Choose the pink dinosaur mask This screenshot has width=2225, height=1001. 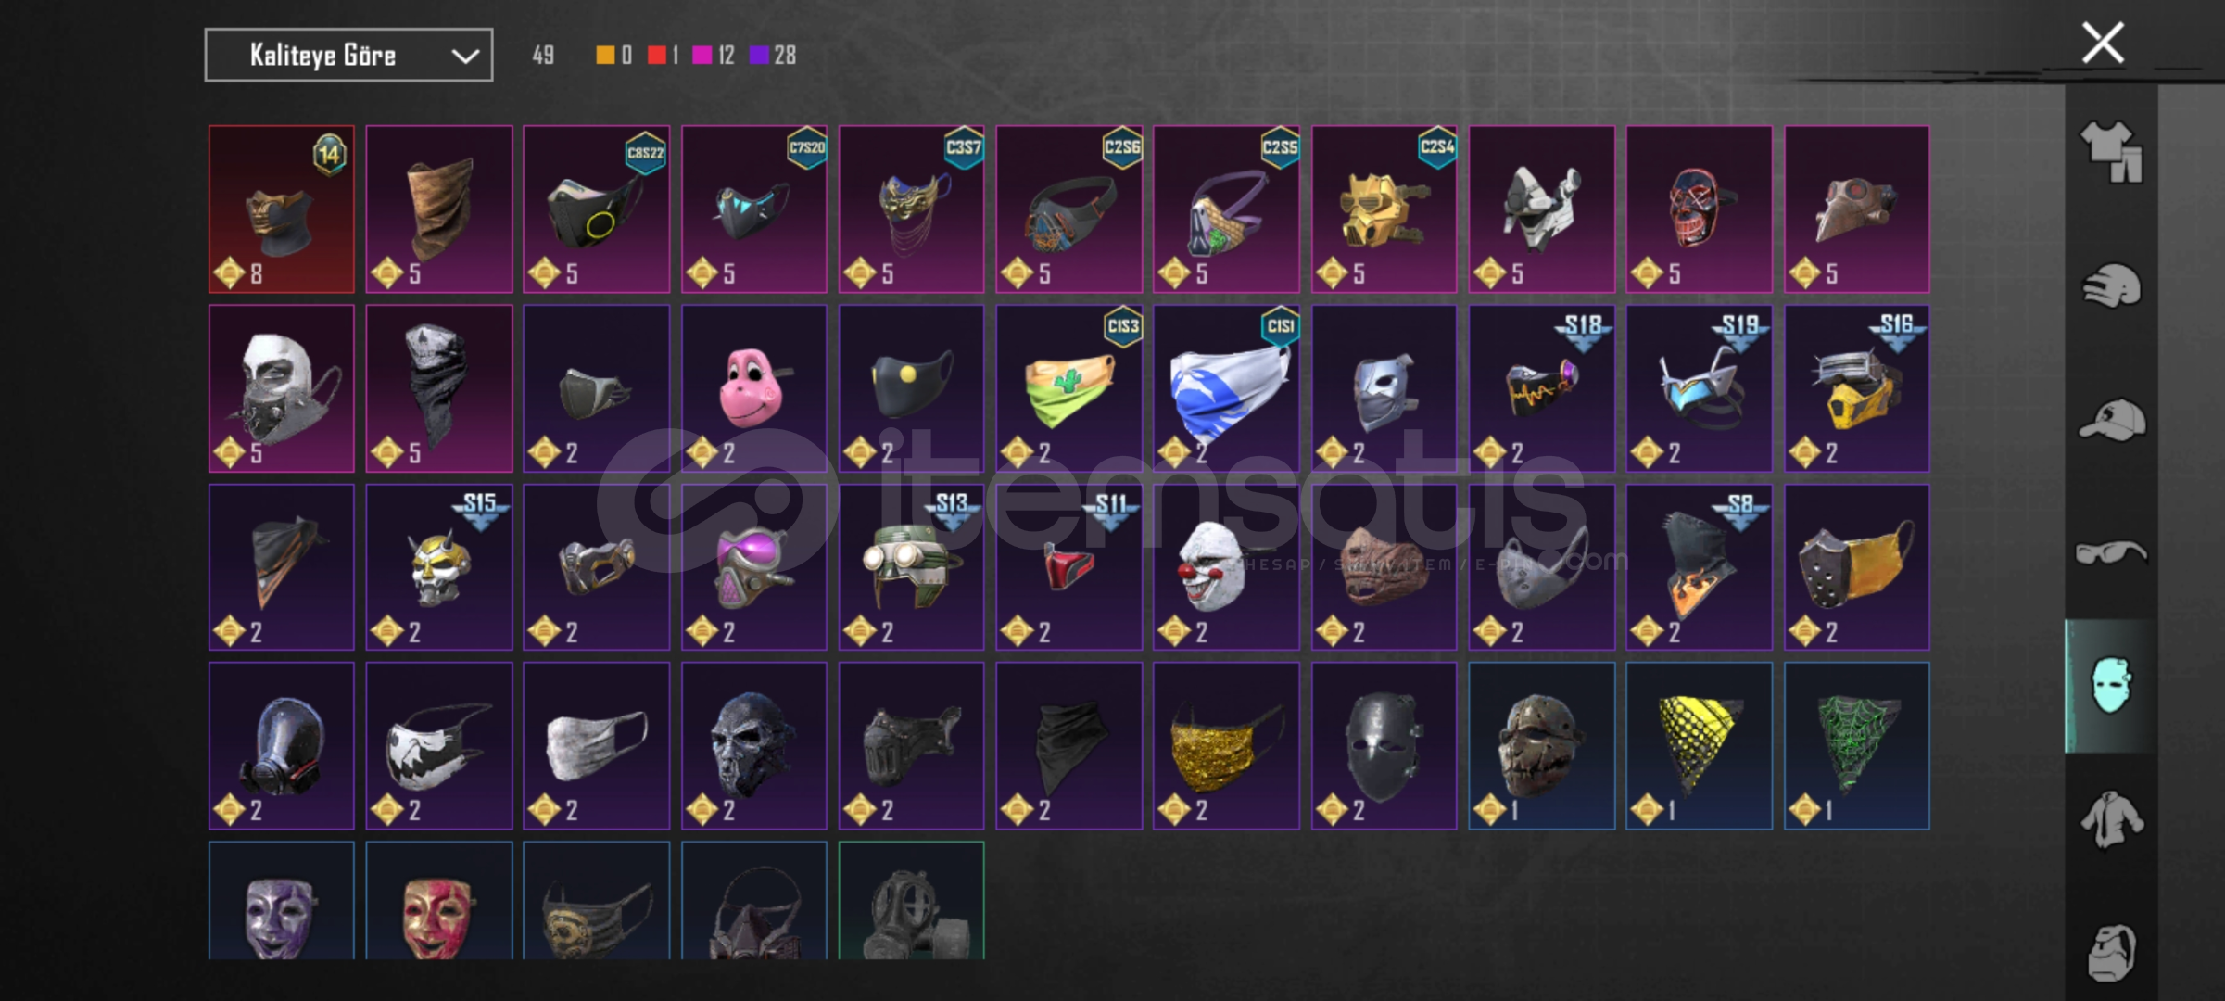754,388
